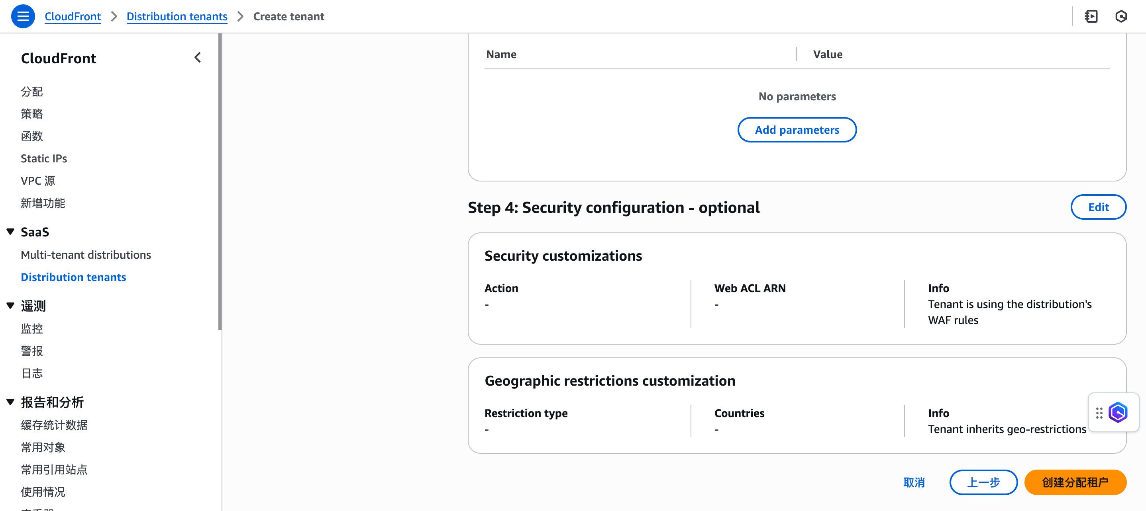Image resolution: width=1146 pixels, height=511 pixels.
Task: Open the floating Amazon Q chat widget
Action: [x=1118, y=412]
